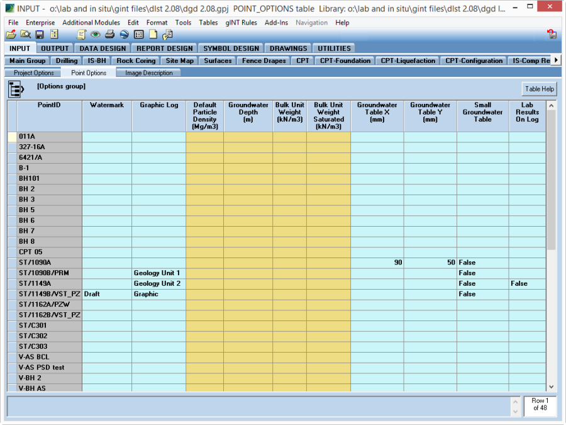Image resolution: width=566 pixels, height=425 pixels.
Task: Select the Rock Coring table group tab
Action: point(136,61)
